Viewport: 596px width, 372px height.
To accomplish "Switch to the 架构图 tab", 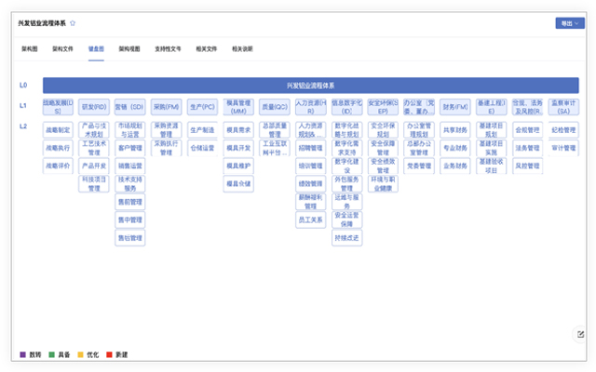I will (x=29, y=48).
